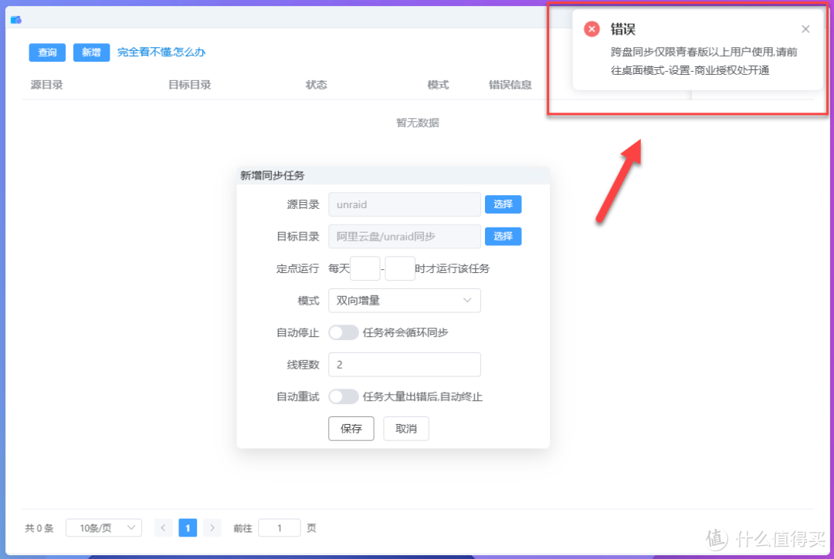Enable the 自动重试 toggle switch
The height and width of the screenshot is (559, 834).
(x=342, y=396)
